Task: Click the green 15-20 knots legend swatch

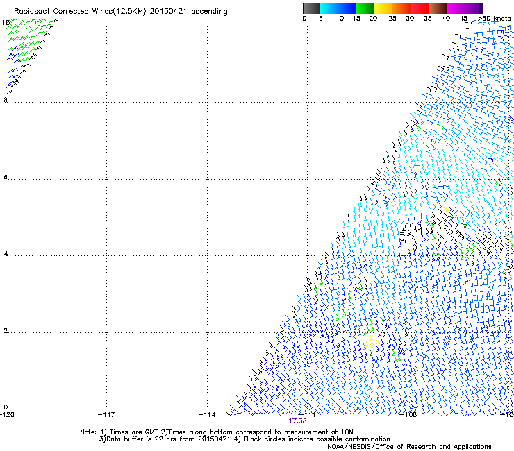Action: [x=365, y=8]
